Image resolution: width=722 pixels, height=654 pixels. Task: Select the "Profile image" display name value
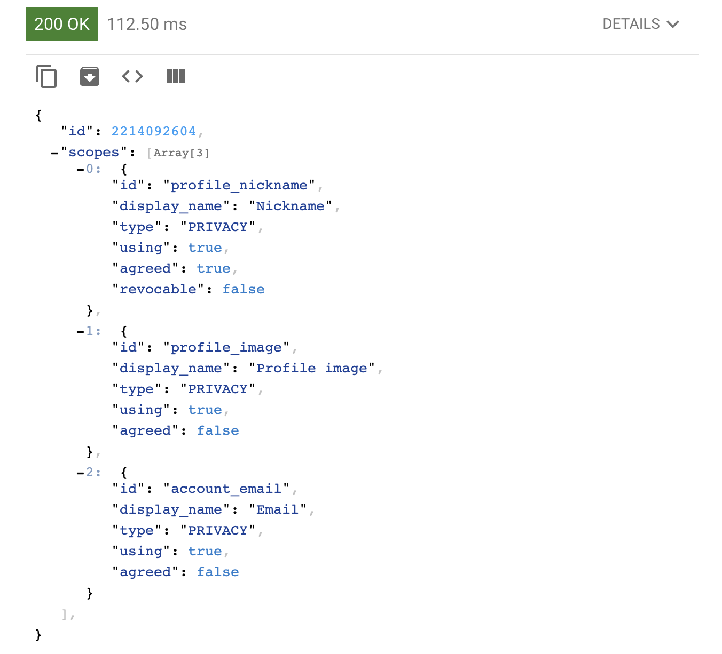coord(312,368)
